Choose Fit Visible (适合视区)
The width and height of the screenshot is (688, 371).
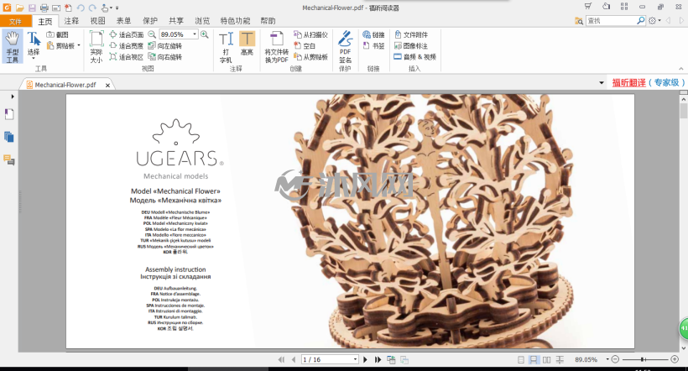[127, 57]
